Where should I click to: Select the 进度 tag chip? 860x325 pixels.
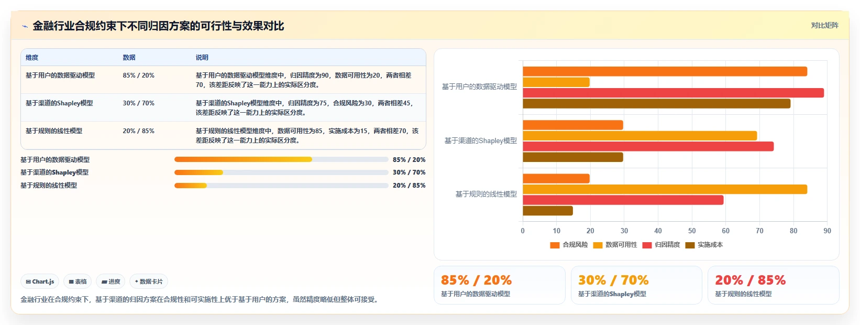point(111,281)
